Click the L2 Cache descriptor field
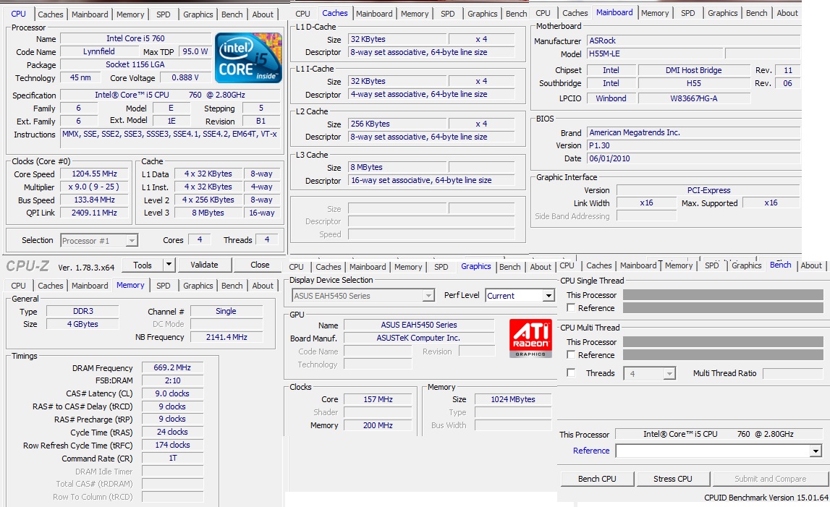830x507 pixels. 431,137
